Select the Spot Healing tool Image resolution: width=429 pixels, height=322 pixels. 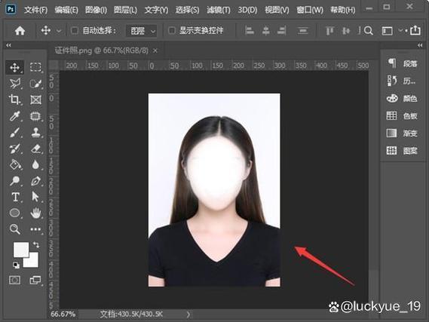tap(35, 116)
